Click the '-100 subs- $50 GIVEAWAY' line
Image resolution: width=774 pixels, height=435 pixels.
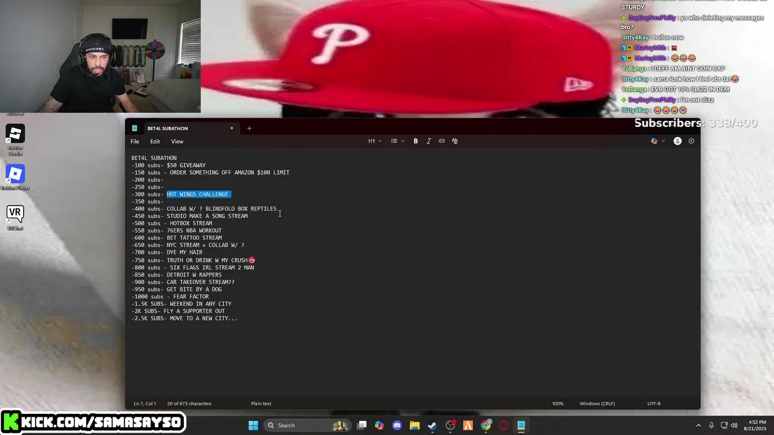[169, 166]
